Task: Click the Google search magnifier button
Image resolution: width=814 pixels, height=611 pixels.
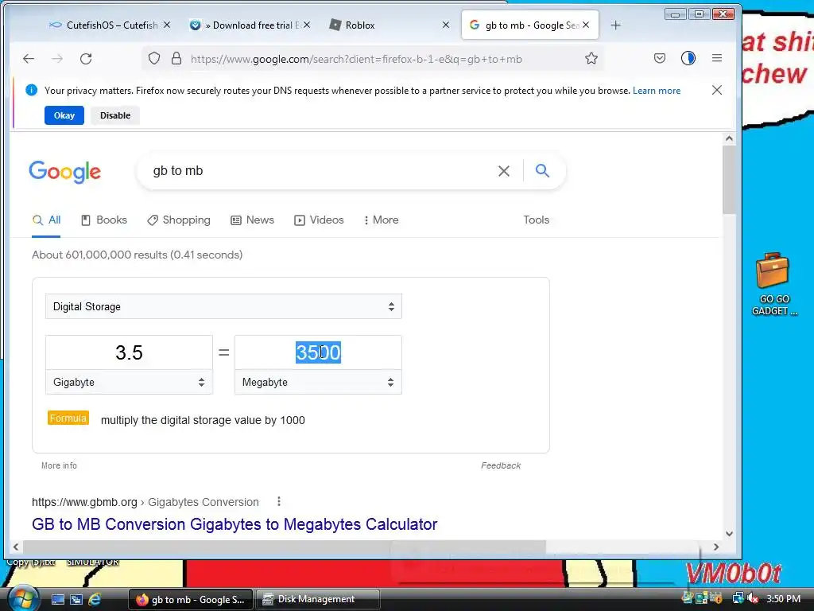Action: (x=542, y=170)
